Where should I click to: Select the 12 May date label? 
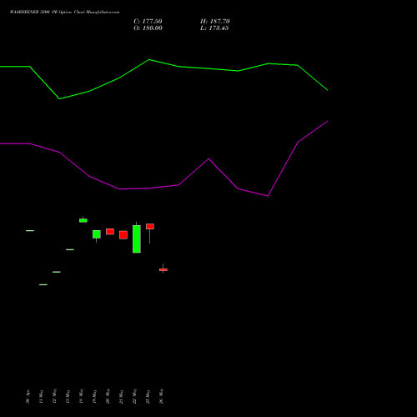click(x=54, y=396)
